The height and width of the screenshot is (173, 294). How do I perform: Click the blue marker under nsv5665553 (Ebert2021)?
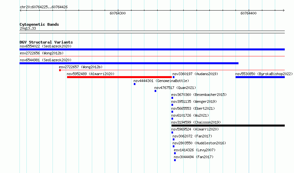[172, 112]
